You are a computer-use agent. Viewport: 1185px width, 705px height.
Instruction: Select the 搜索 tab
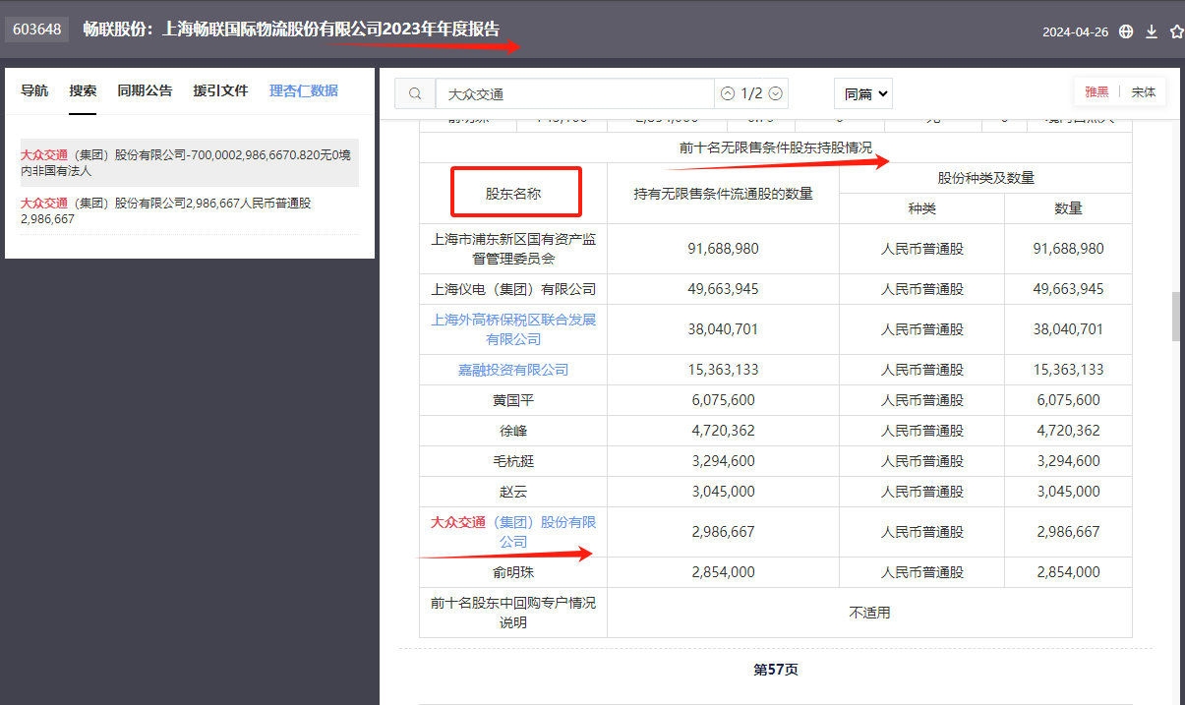(83, 90)
